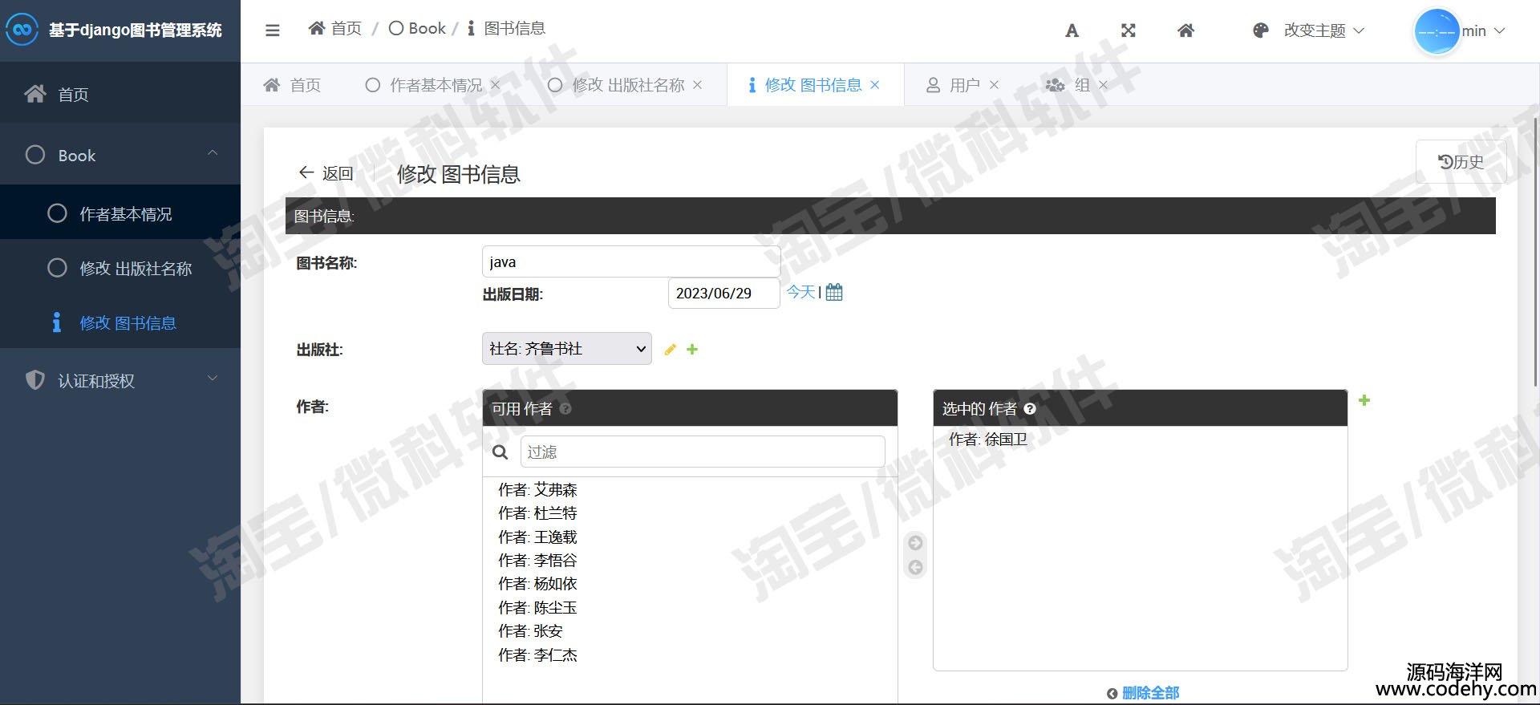
Task: Close the 修改 图书信息 tab
Action: pyautogui.click(x=874, y=85)
